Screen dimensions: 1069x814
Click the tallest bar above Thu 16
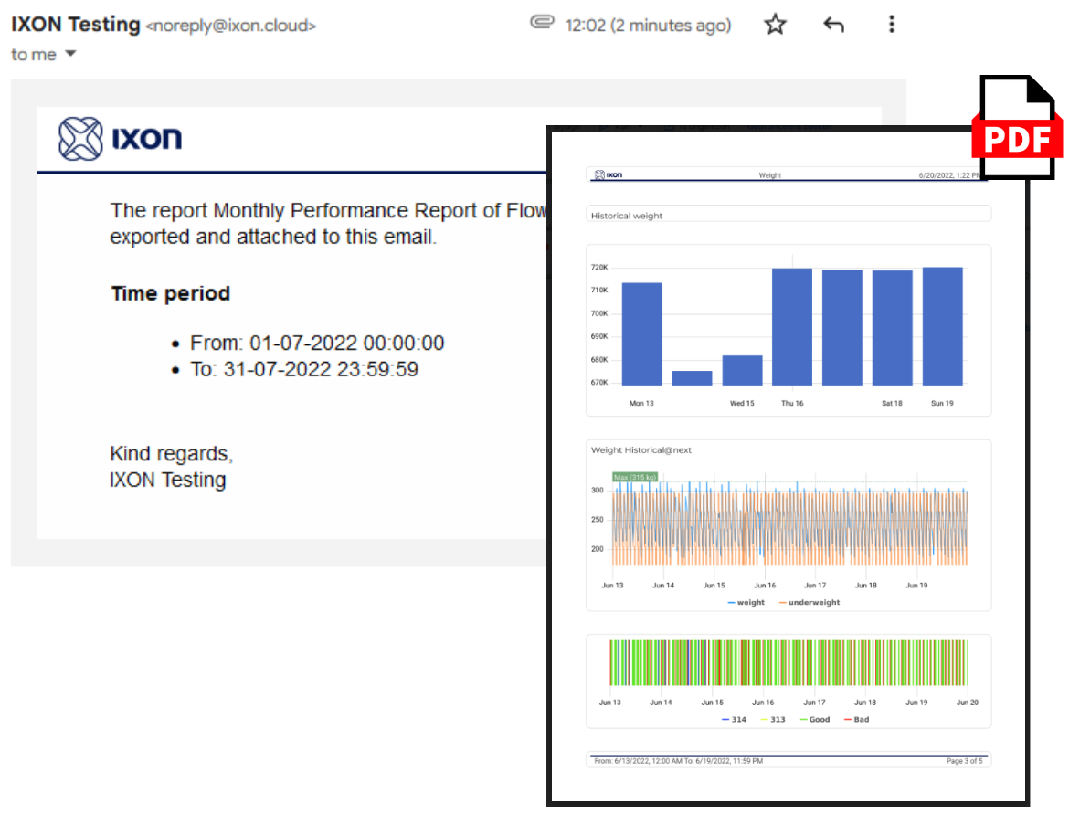pos(791,329)
